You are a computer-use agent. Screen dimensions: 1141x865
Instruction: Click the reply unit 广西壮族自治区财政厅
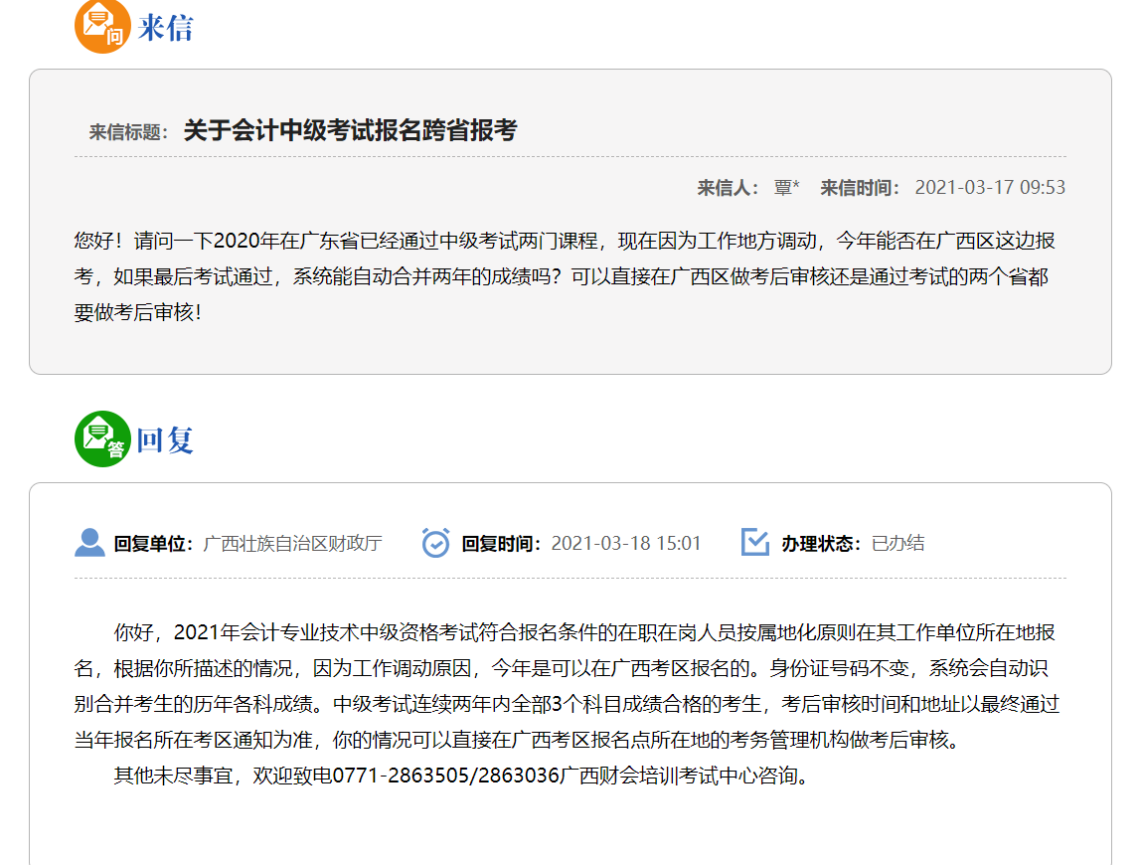click(x=292, y=544)
